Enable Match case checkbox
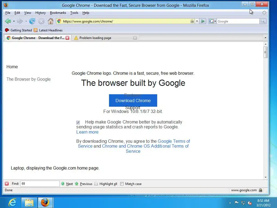Screen dimensions: 277x208 point(122,184)
